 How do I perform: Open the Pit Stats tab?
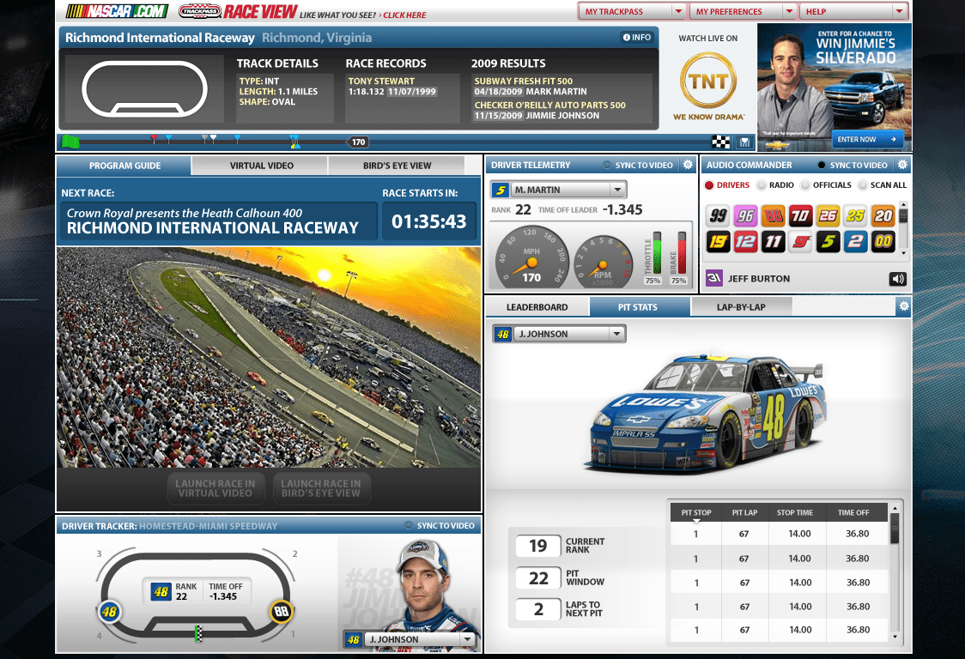(x=638, y=307)
